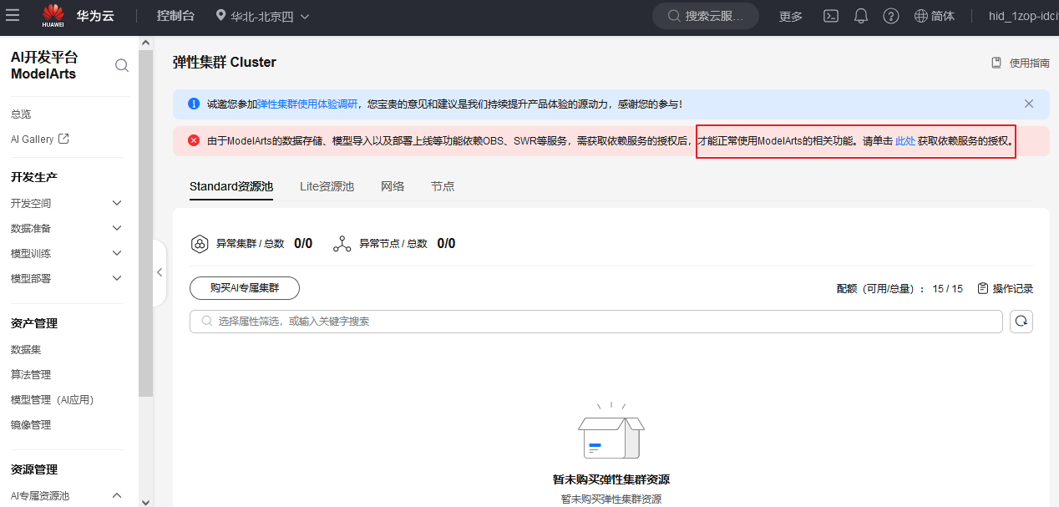
Task: Expand the 模型训练 section
Action: [x=66, y=253]
